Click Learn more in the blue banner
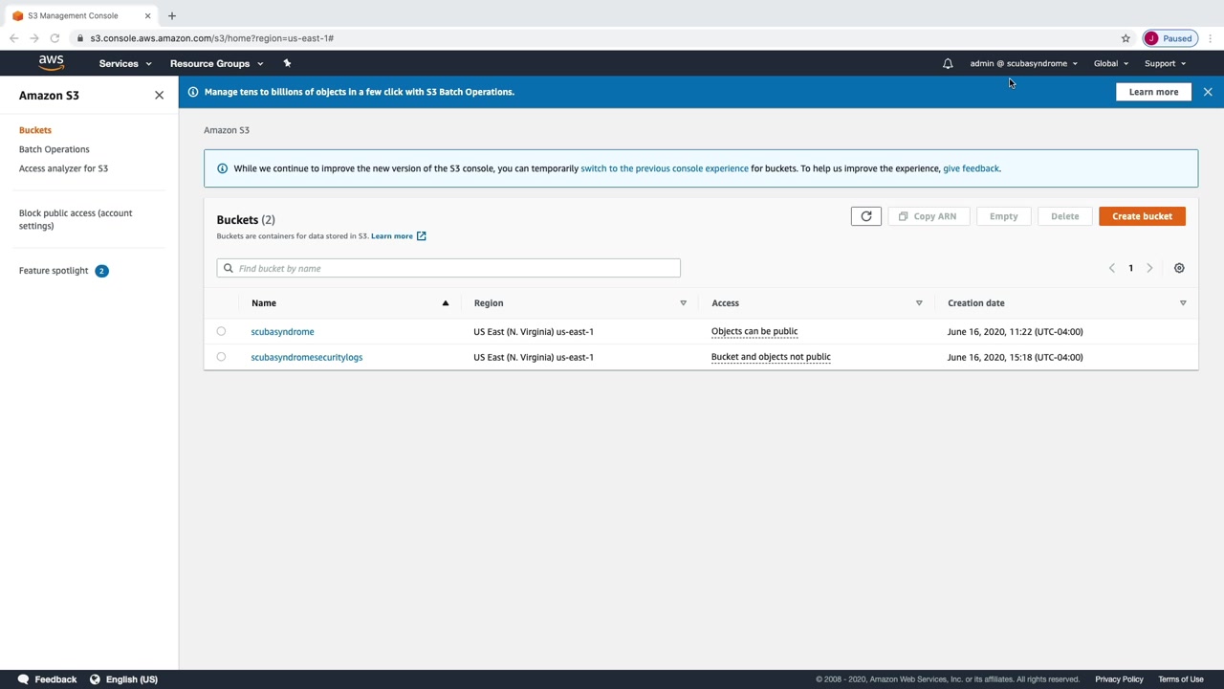 click(x=1153, y=92)
